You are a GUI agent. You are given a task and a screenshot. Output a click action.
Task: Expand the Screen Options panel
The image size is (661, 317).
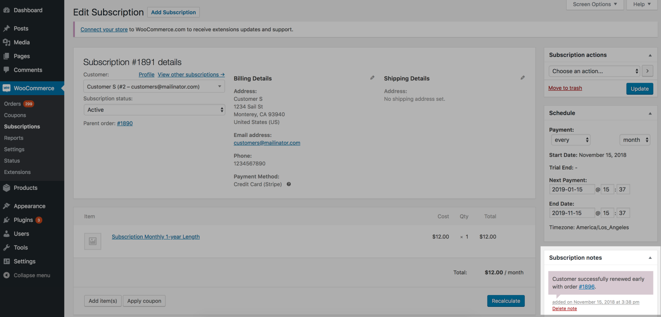tap(594, 4)
